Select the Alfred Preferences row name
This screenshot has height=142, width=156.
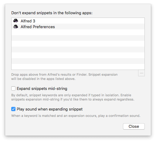38,27
